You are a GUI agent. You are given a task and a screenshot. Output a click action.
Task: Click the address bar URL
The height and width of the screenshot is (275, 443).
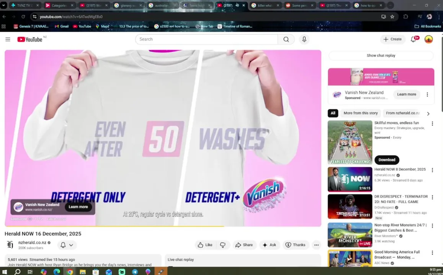coord(71,17)
